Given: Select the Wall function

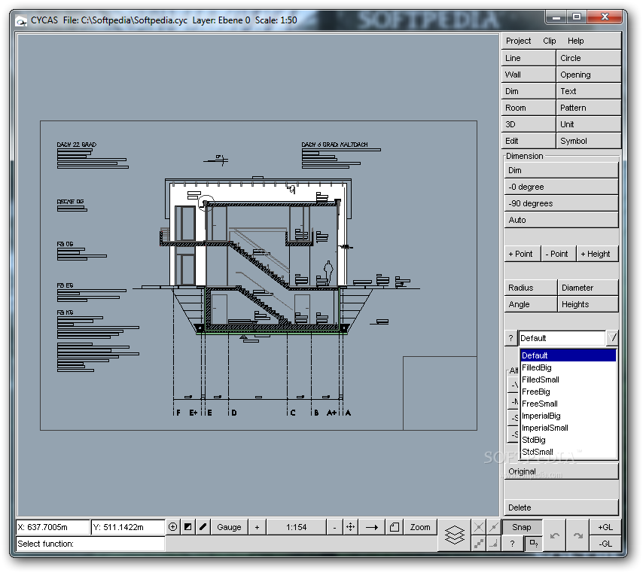Looking at the screenshot, I should point(529,75).
